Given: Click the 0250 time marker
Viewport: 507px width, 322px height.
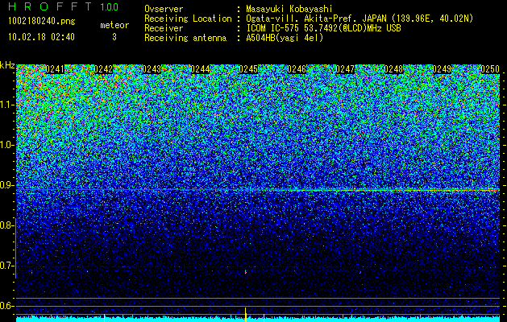Looking at the screenshot, I should coord(490,69).
